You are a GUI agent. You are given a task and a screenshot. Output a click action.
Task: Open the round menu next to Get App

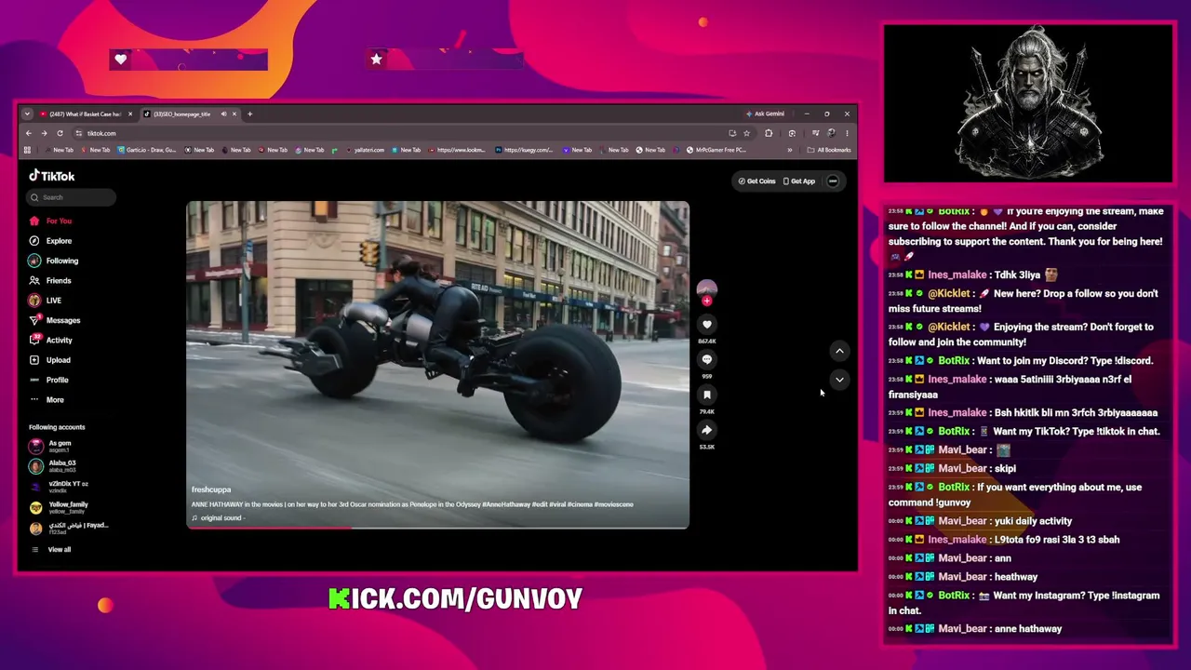[x=833, y=181]
